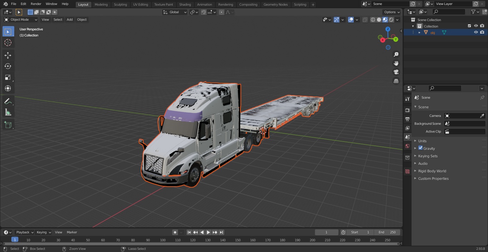Activate the Rotate tool

[8, 66]
